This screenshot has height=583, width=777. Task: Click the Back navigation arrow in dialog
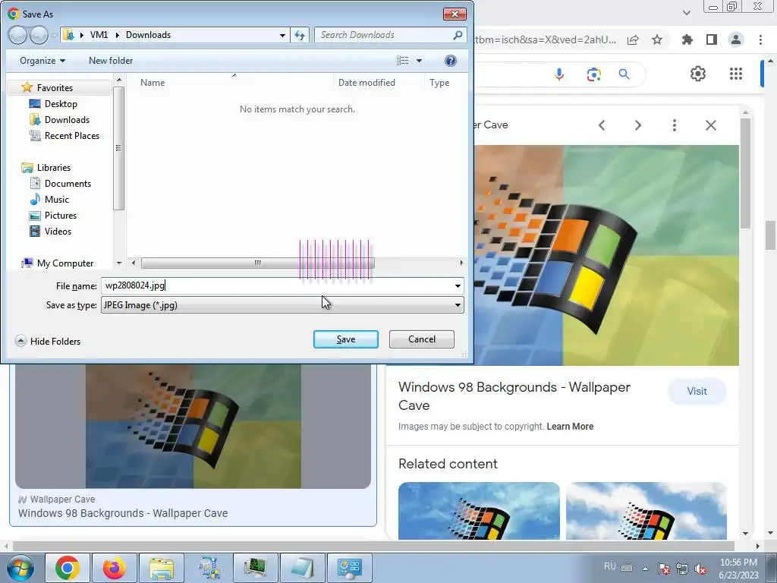point(17,35)
